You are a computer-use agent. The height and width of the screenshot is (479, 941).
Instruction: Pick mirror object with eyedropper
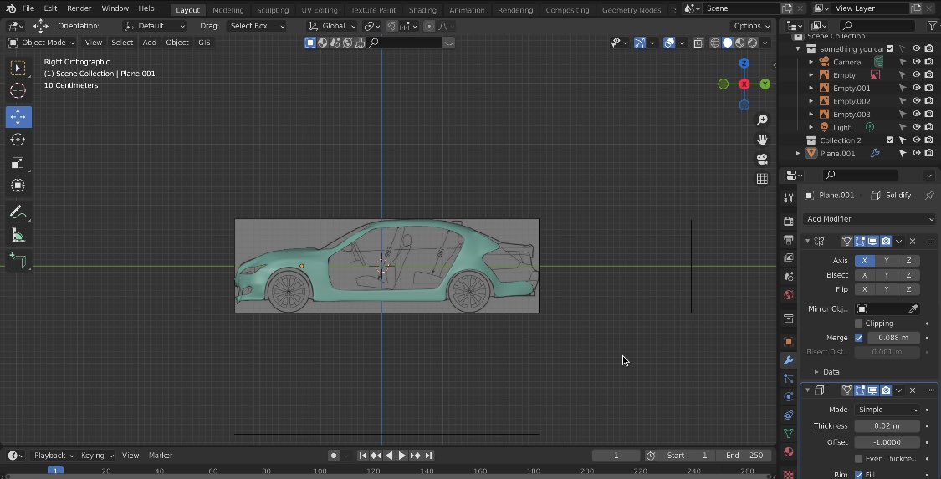913,308
